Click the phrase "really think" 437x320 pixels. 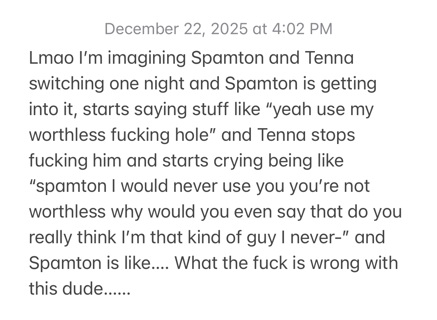click(x=72, y=238)
